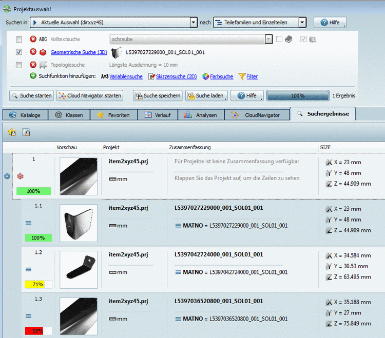Click the A=3 Variablensuche icon
Viewport: 385px width, 338px height.
[x=105, y=76]
